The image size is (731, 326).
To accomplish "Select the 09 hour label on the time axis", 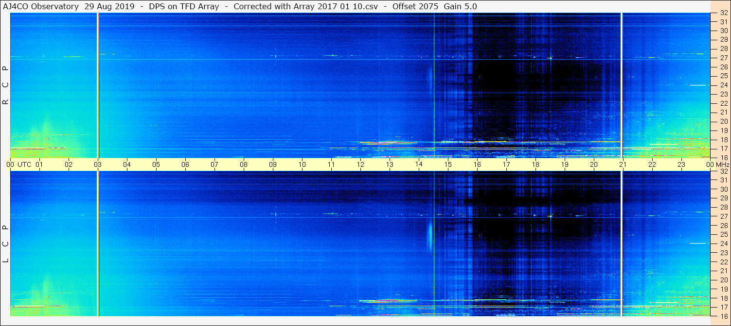I will 273,164.
